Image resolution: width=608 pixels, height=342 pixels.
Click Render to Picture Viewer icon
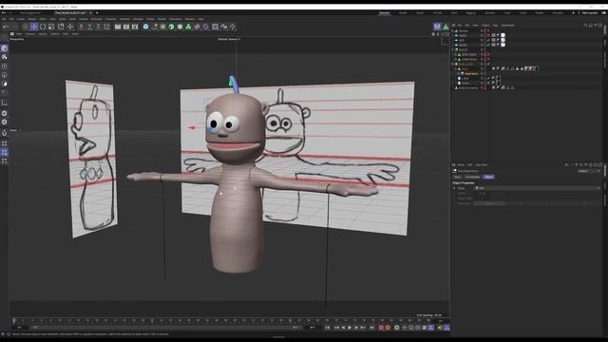(x=126, y=27)
